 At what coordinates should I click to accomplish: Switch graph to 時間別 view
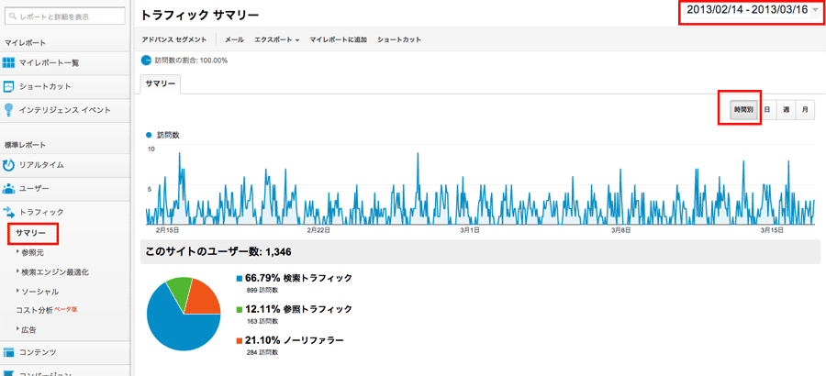coord(743,110)
